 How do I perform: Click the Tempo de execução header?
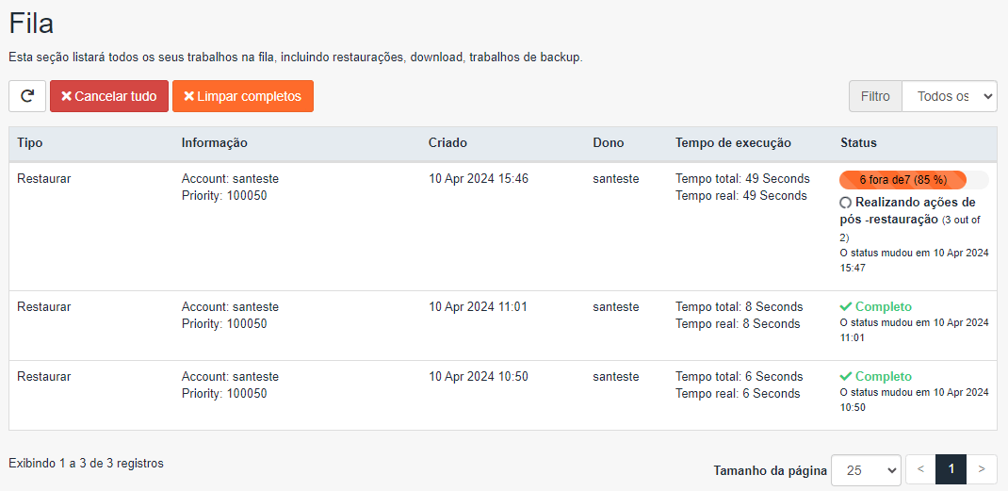pos(733,143)
